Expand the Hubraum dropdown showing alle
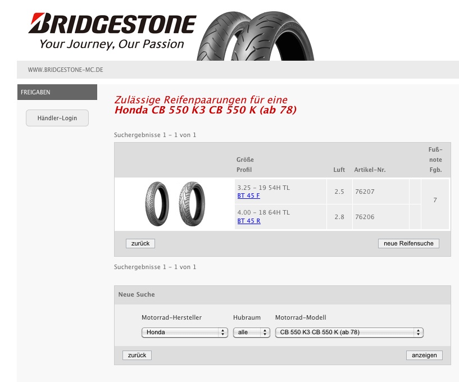The image size is (459, 382). tap(252, 332)
